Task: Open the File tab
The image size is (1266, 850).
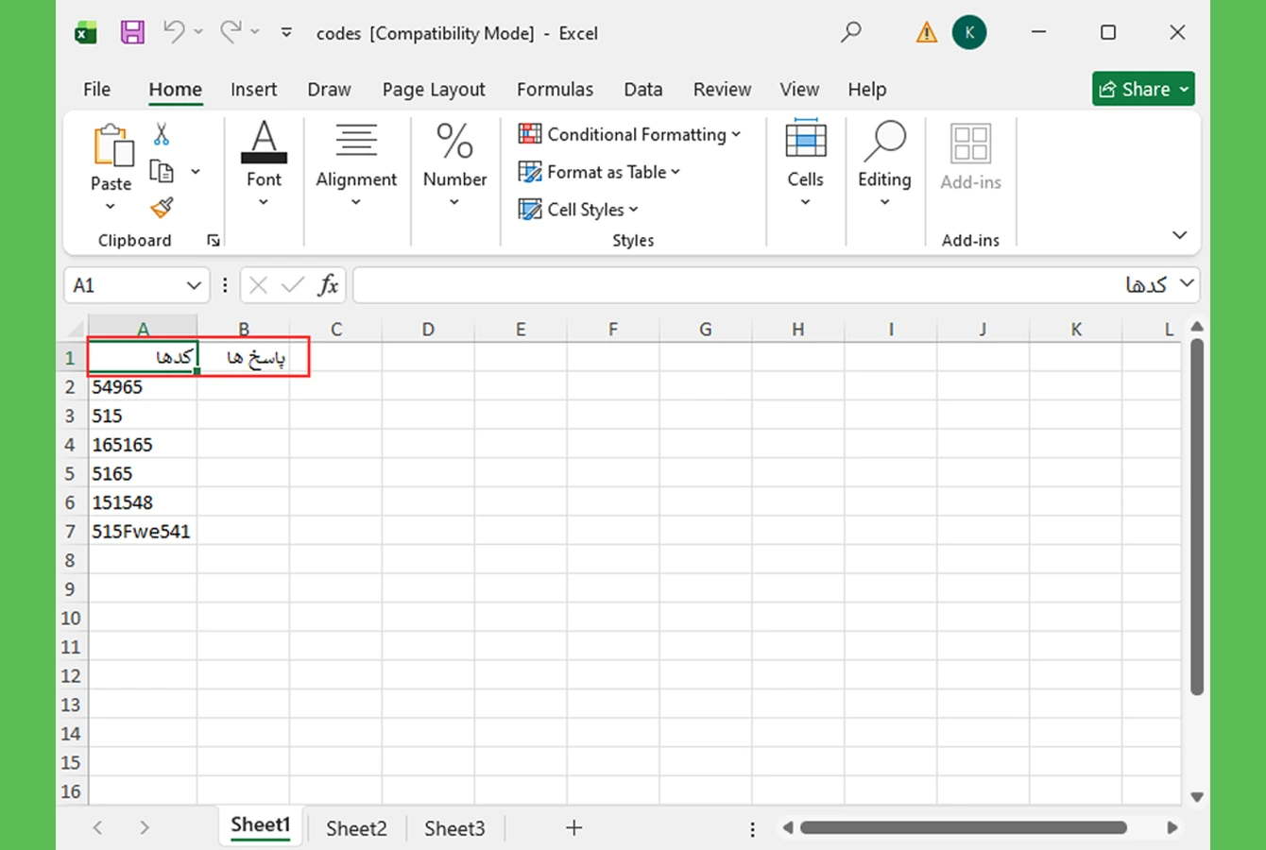Action: click(x=96, y=89)
